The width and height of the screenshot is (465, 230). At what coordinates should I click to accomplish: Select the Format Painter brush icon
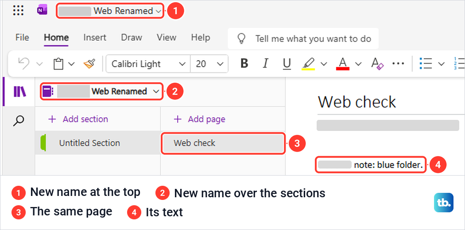click(89, 64)
